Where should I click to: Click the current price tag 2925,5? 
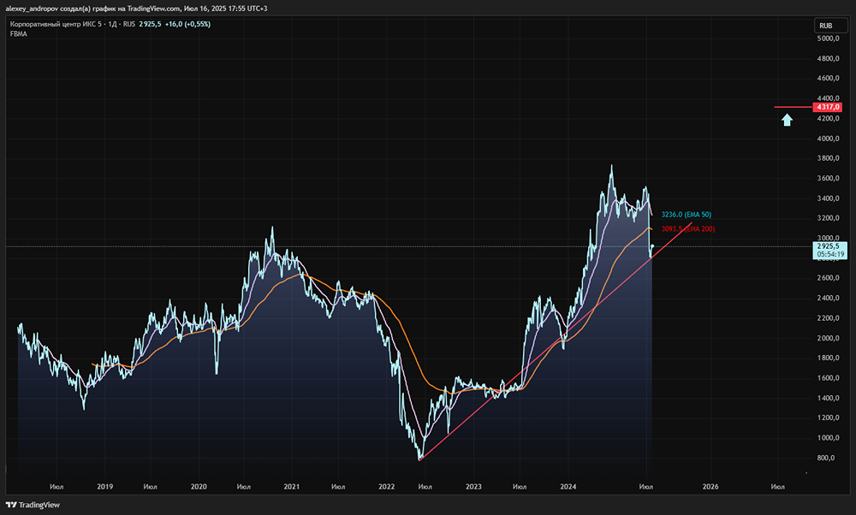point(829,246)
